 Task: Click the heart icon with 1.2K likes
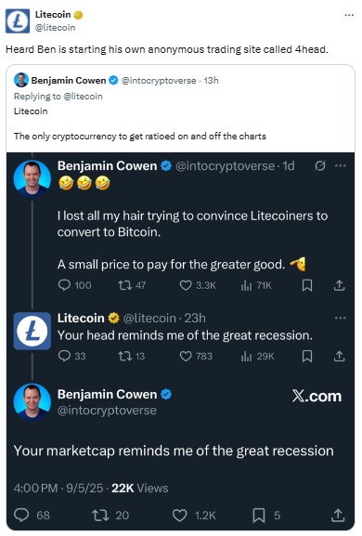pos(179,515)
